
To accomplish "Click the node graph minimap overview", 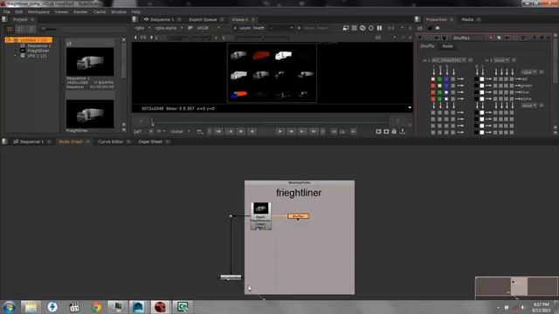I will click(516, 288).
